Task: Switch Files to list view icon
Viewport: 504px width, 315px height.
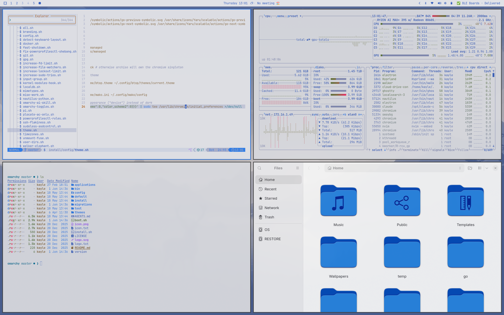Action: click(480, 168)
